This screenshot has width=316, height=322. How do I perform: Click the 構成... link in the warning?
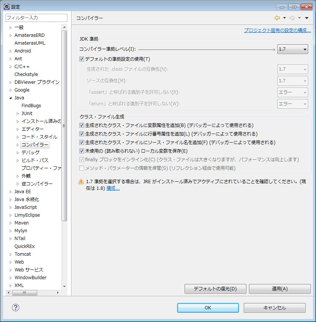pyautogui.click(x=113, y=188)
